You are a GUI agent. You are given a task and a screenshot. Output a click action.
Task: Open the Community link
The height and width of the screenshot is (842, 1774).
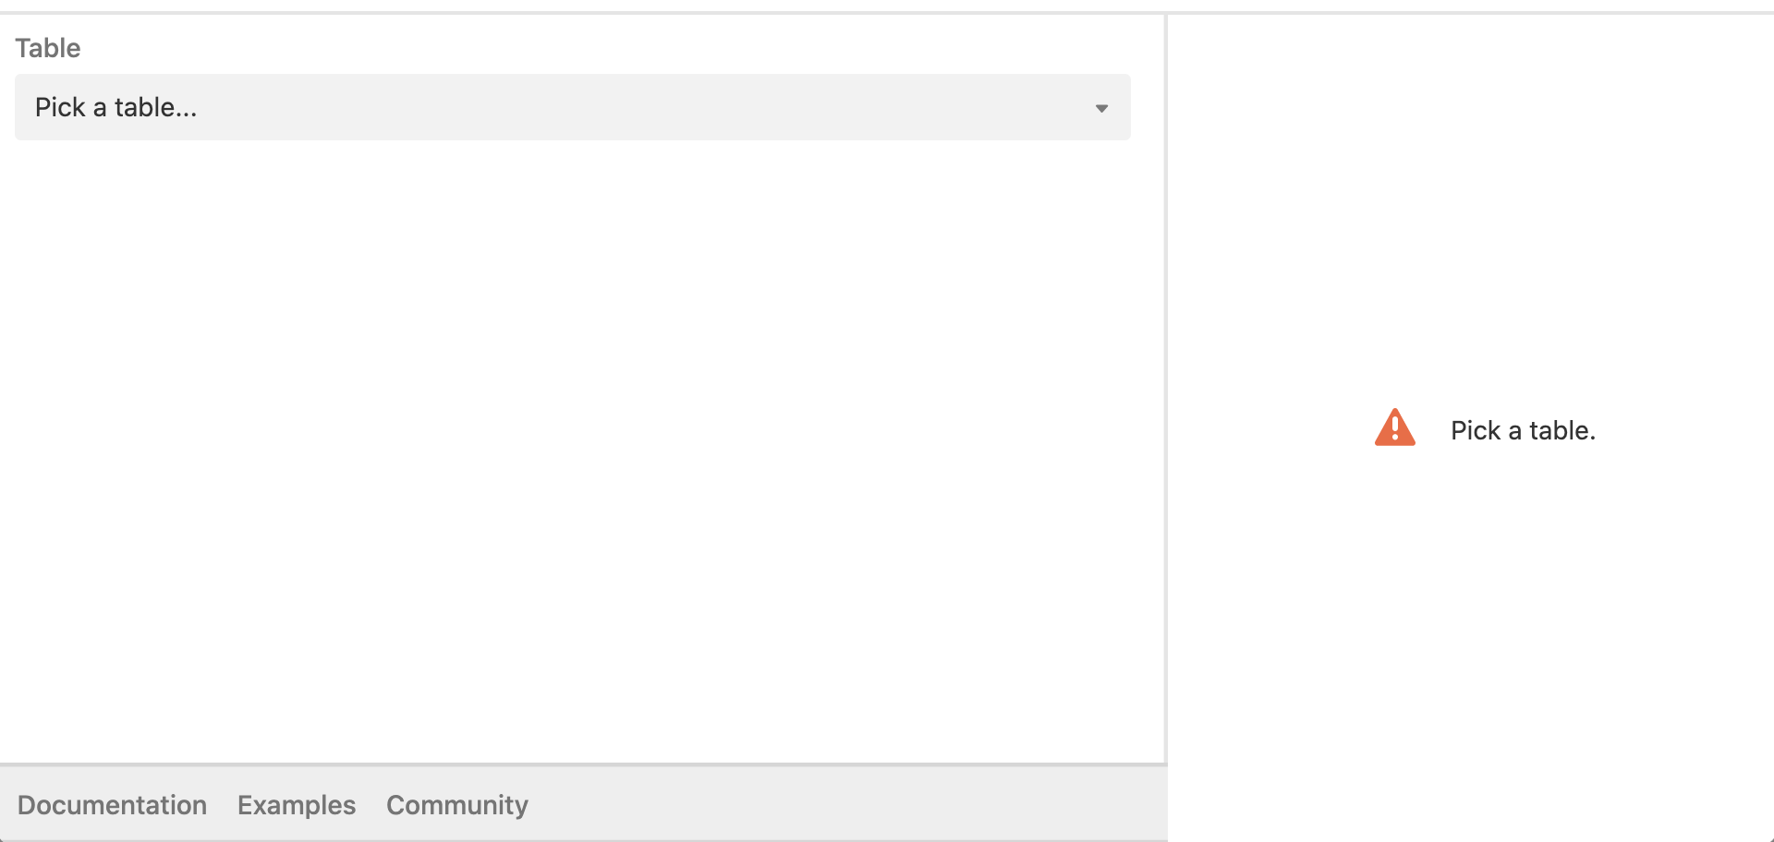(457, 805)
